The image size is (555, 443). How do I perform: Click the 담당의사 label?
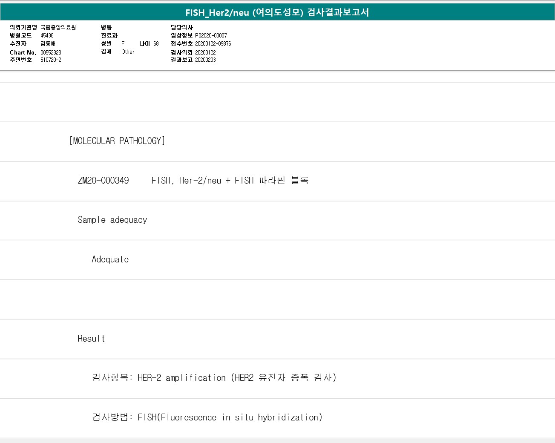(x=182, y=27)
